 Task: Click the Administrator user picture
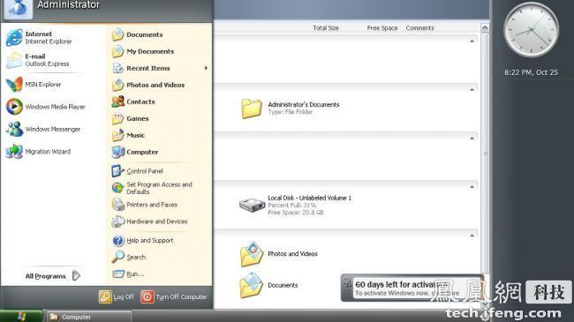18,8
